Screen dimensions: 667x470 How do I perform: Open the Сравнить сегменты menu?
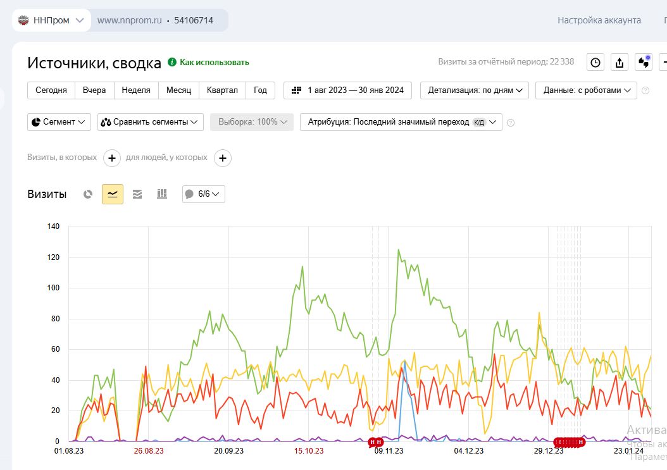(150, 122)
